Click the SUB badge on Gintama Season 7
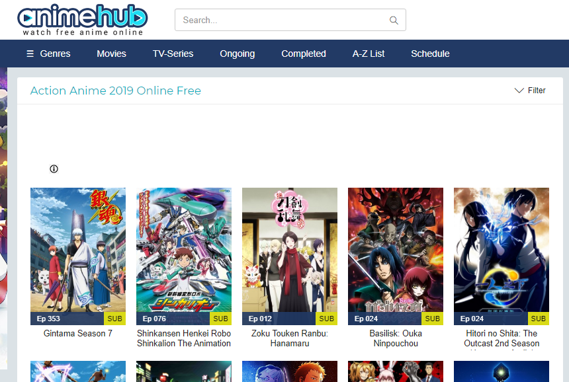This screenshot has width=569, height=382. [x=114, y=318]
